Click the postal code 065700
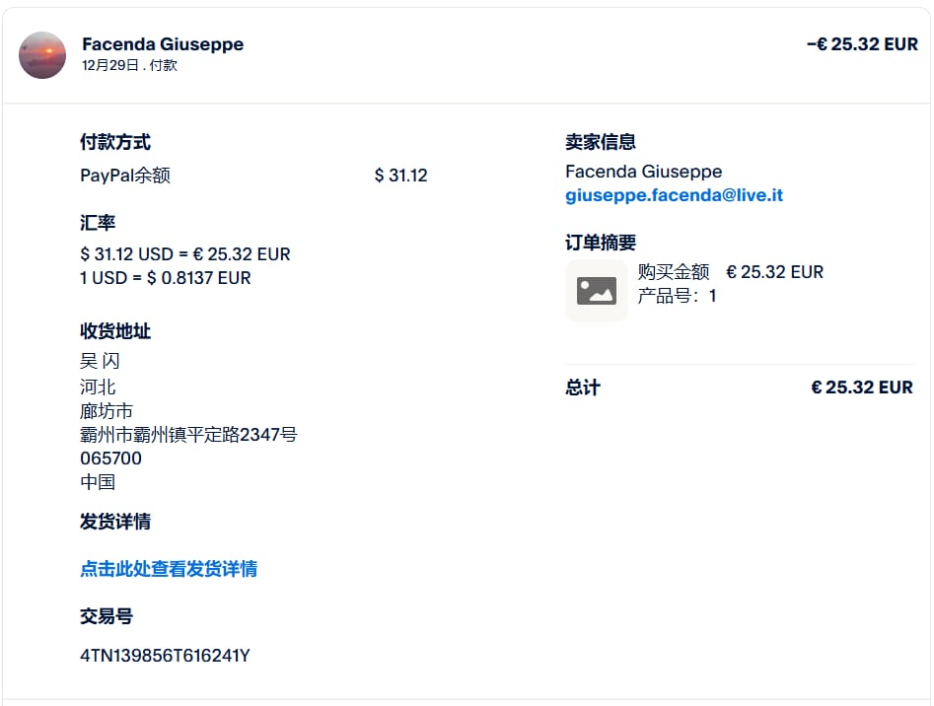 tap(110, 459)
